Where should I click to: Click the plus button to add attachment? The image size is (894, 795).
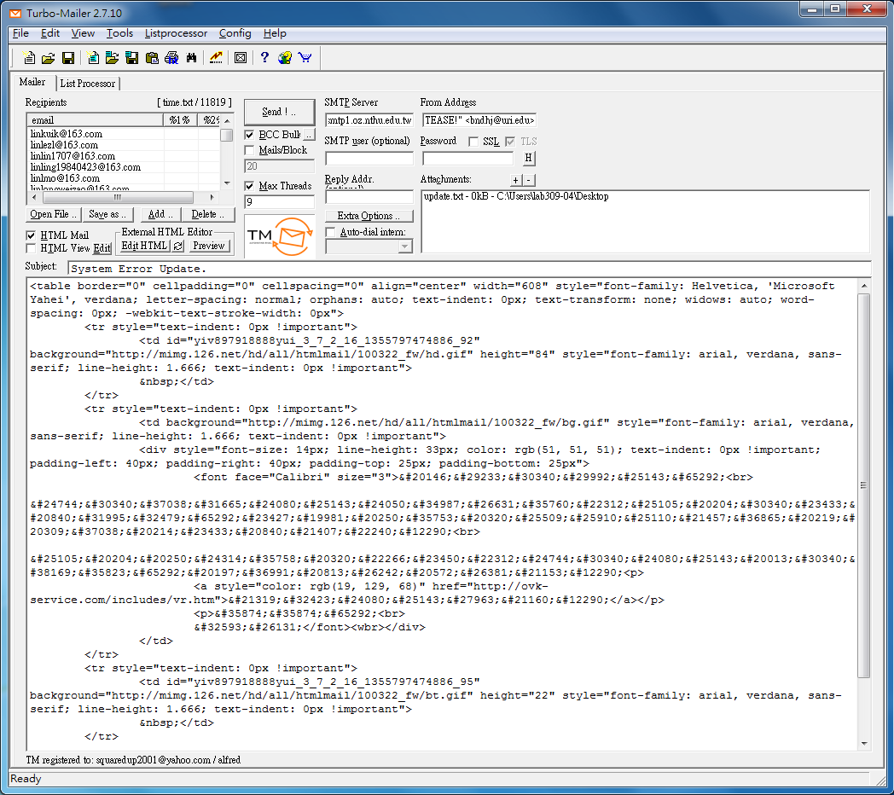click(x=515, y=180)
